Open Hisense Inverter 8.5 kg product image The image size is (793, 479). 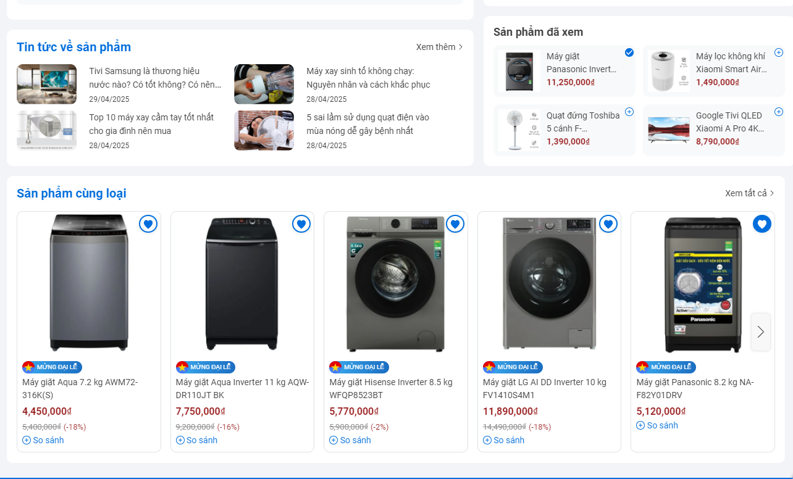395,283
